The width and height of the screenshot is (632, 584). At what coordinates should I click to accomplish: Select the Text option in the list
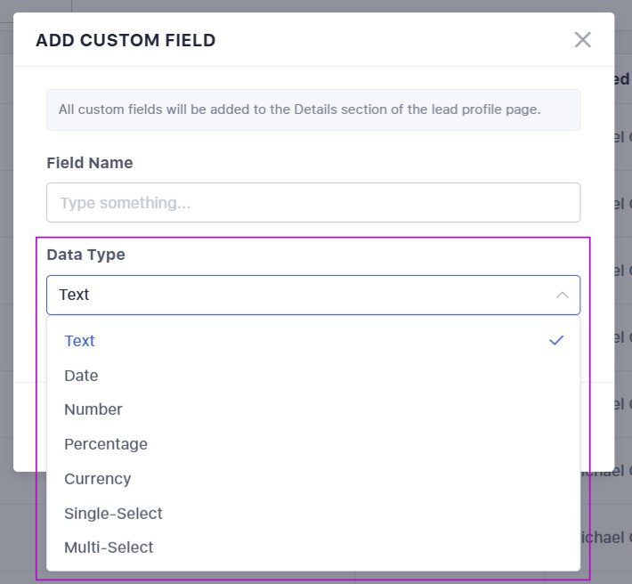click(x=80, y=341)
